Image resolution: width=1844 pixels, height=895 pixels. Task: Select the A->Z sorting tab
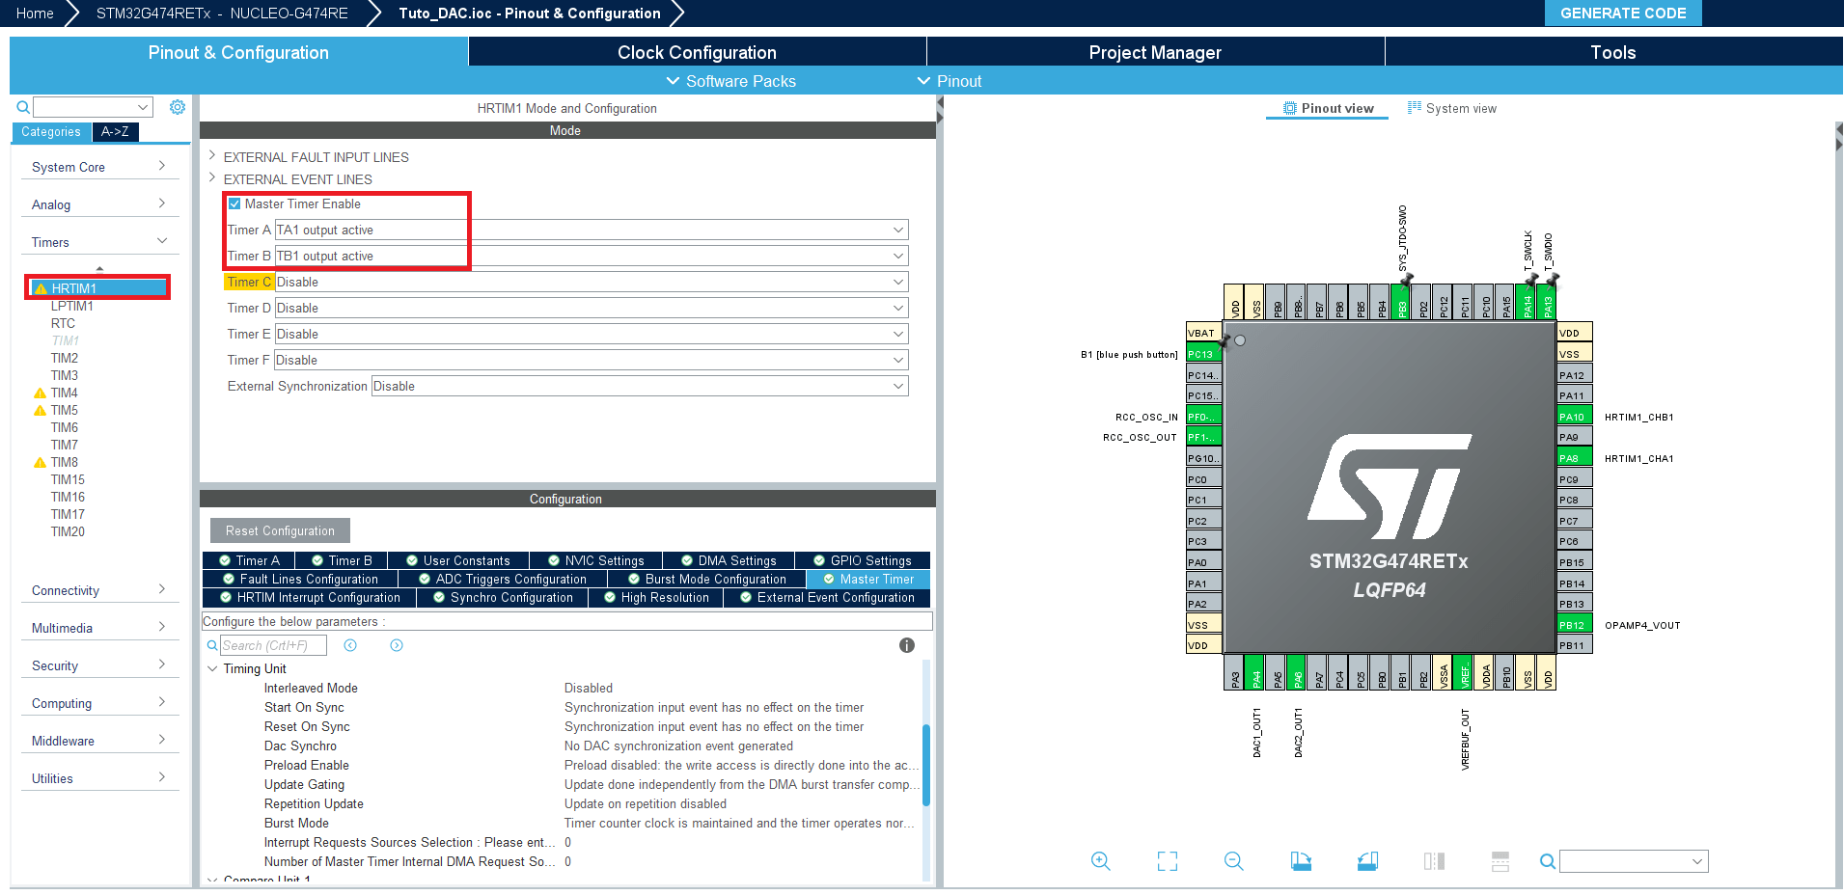pos(115,132)
